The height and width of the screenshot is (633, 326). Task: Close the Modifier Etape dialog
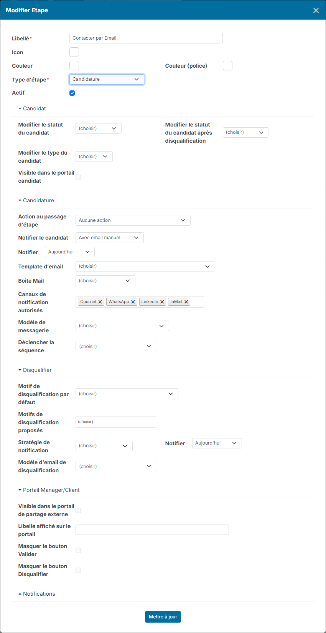coord(316,10)
